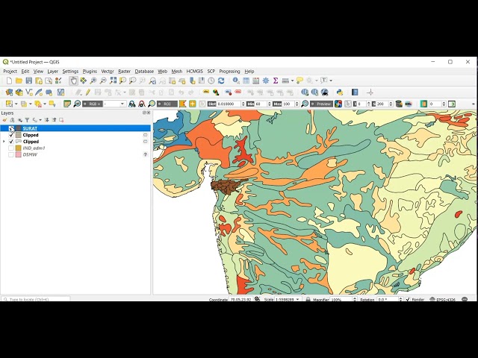Toggle the SCP Preview button
Screen dimensions: 478x358
[321, 104]
